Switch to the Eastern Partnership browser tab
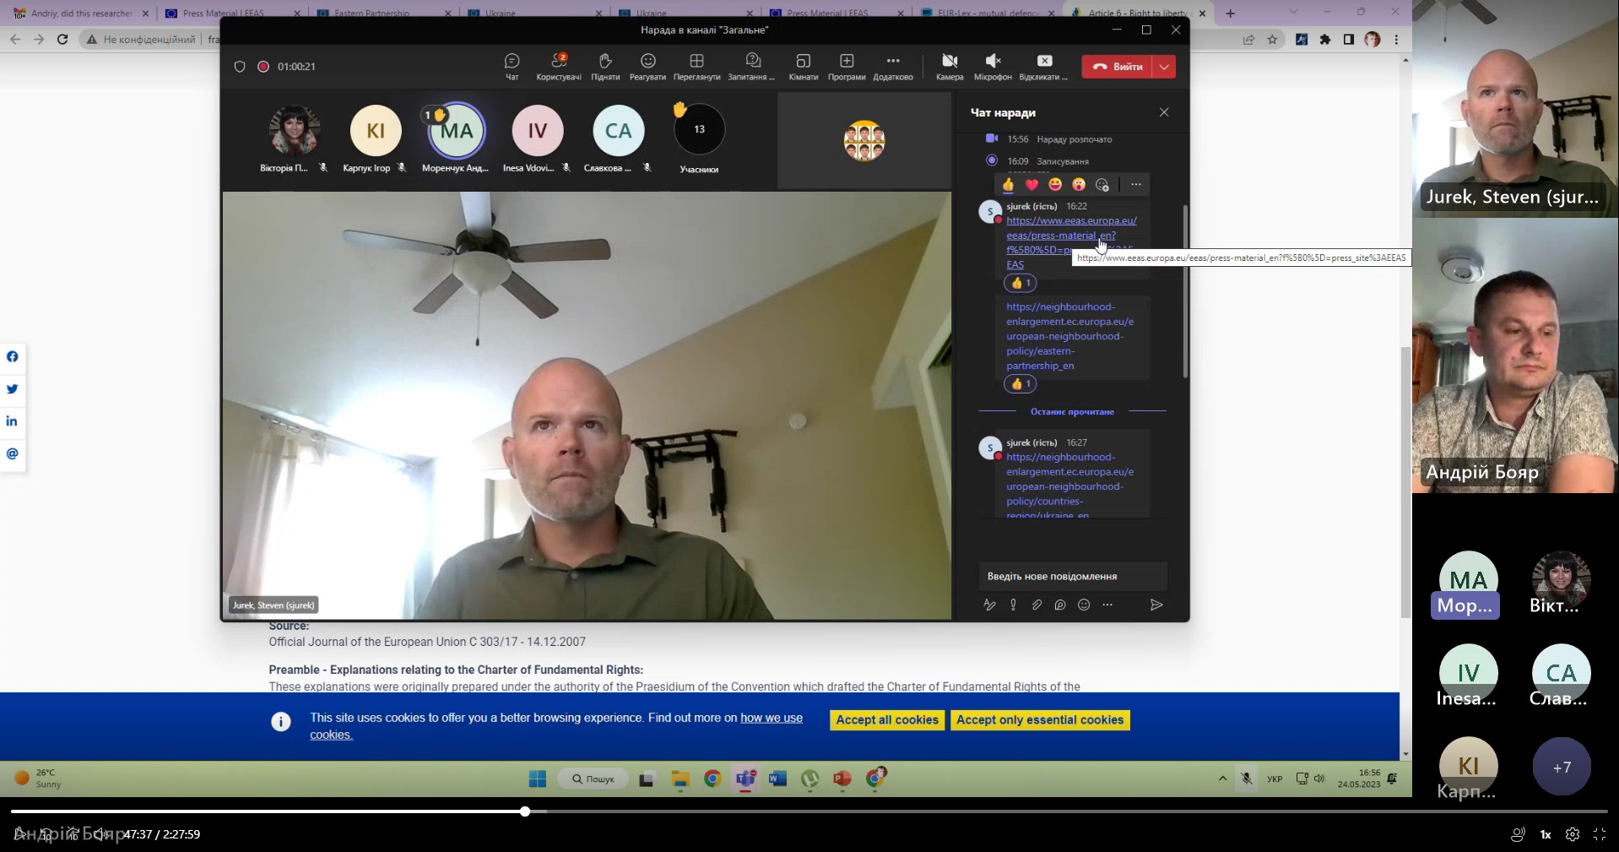This screenshot has width=1619, height=852. click(371, 14)
